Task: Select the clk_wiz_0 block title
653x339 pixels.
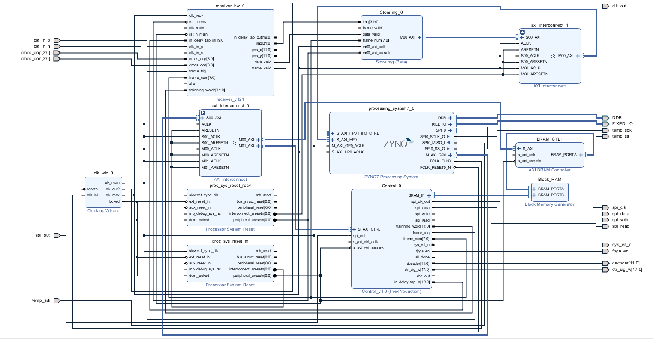Action: click(103, 173)
